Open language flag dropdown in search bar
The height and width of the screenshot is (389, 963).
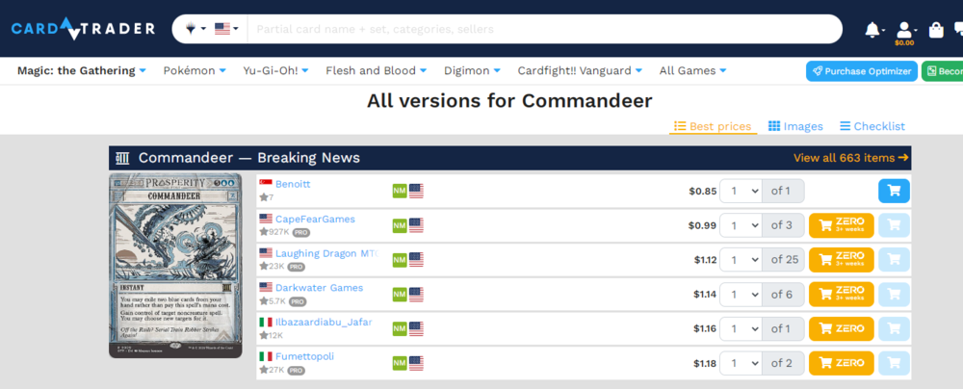[x=226, y=29]
